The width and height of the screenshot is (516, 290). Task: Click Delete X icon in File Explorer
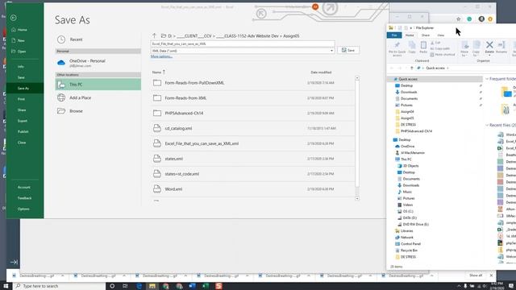coord(489,44)
